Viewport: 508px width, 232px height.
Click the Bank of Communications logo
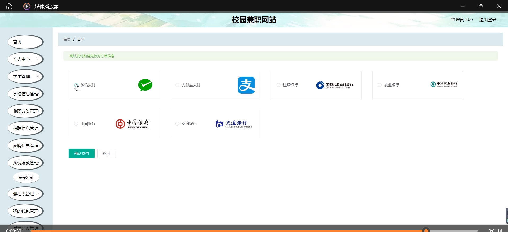[234, 124]
